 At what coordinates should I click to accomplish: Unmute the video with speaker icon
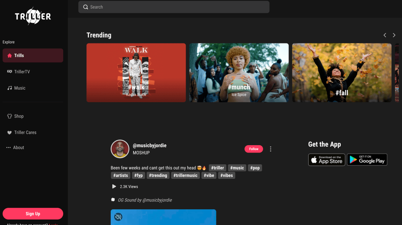pos(118,217)
